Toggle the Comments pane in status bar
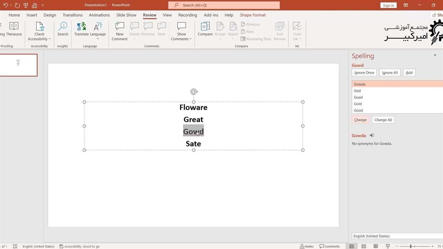Screen dimensions: 443x249 pos(329,246)
